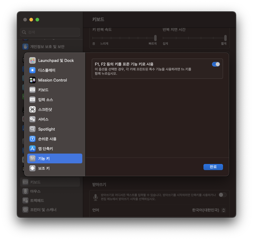Select 앱 단축키 category
Viewport: 253px width, 240px height.
[x=55, y=149]
